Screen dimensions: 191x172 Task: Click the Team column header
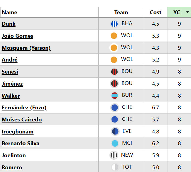point(121,12)
